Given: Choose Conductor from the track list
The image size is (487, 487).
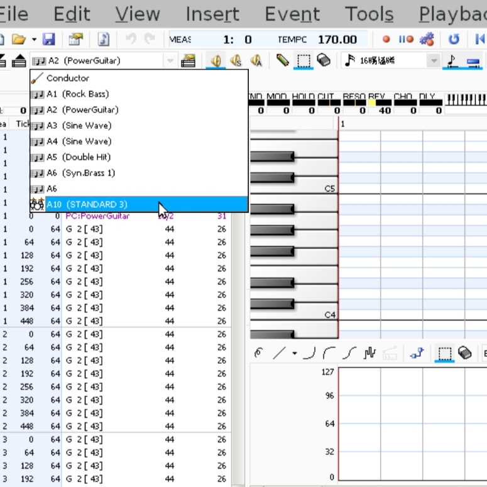Looking at the screenshot, I should [139, 78].
